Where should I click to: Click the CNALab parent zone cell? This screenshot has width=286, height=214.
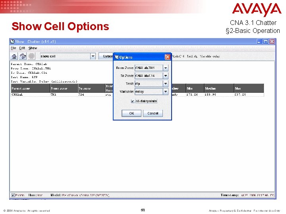(x=31, y=95)
